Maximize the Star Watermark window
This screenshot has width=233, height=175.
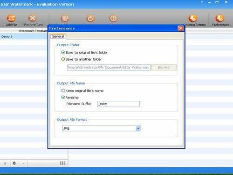[x=217, y=2]
